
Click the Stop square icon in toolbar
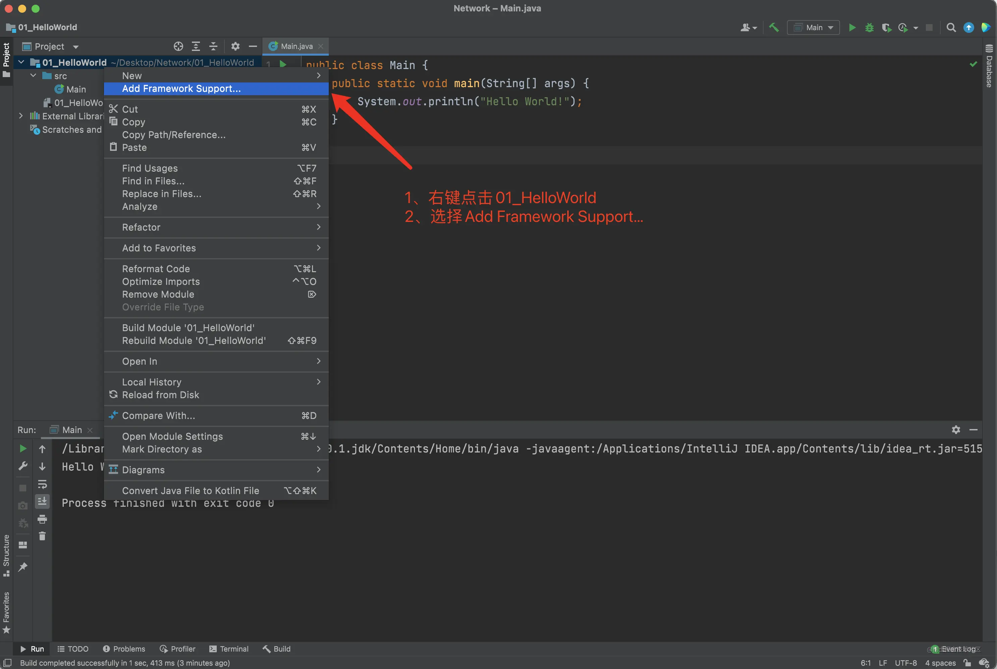click(929, 27)
